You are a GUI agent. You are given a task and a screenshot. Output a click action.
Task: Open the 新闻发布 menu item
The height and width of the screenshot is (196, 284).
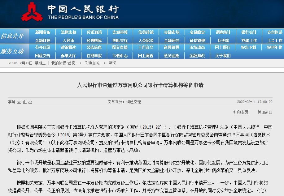pos(42,32)
